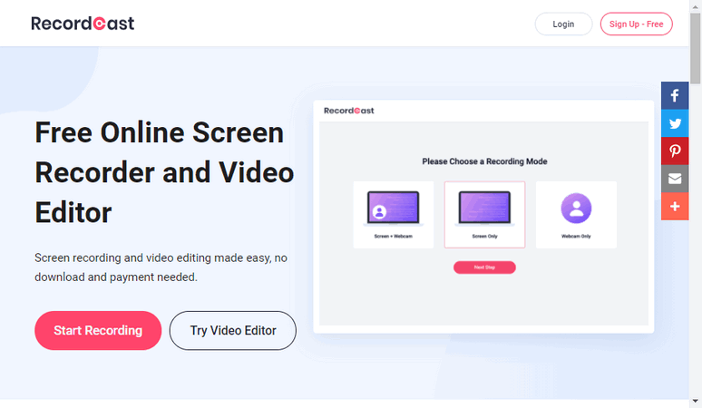Open Try Video Editor
This screenshot has width=702, height=408.
pos(233,331)
